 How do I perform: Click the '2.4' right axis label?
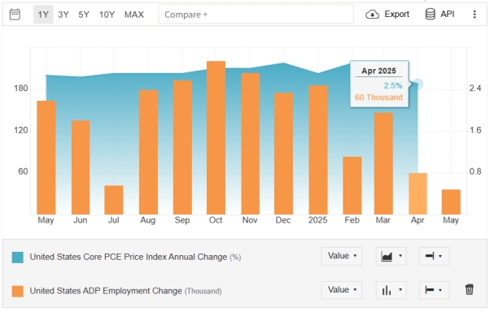click(x=475, y=89)
